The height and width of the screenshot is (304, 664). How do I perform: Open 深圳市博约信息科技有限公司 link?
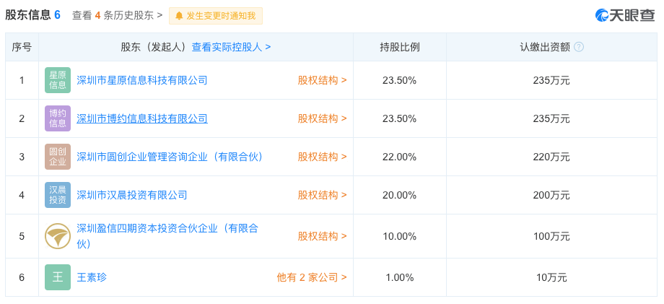coord(142,118)
